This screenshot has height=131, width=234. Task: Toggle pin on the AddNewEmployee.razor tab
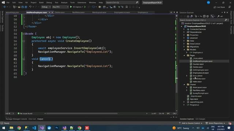(x=49, y=12)
